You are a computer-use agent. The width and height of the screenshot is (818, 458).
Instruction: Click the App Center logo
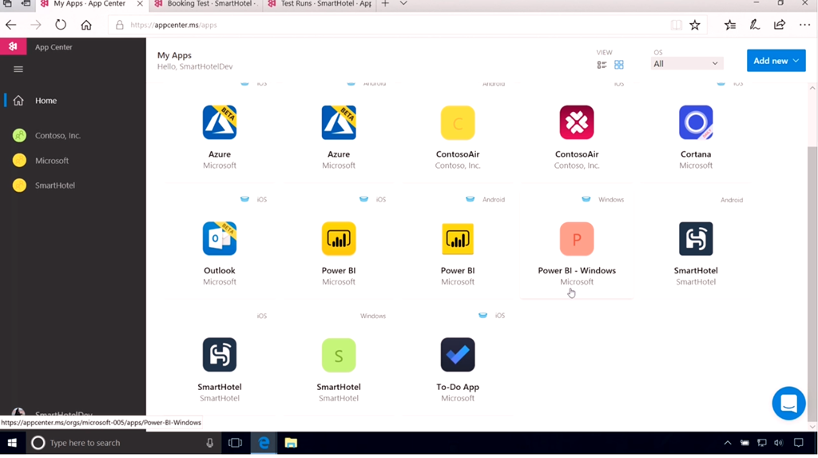click(13, 47)
